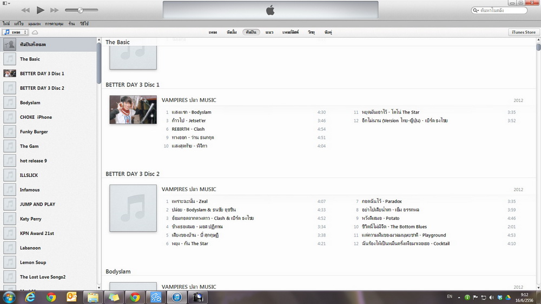Select CHOKE iPhone in sidebar

pyautogui.click(x=48, y=117)
